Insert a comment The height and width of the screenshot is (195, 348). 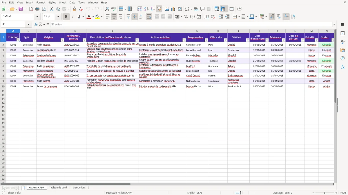click(203, 9)
